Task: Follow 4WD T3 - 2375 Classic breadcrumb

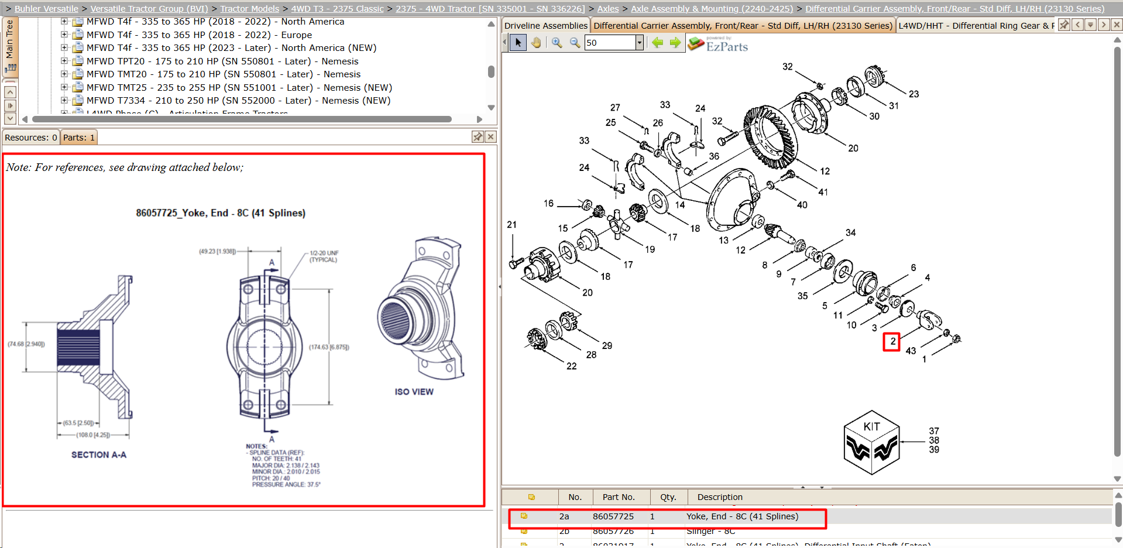Action: tap(338, 9)
